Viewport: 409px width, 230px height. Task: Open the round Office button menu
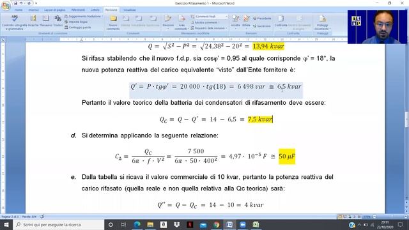tap(6, 6)
